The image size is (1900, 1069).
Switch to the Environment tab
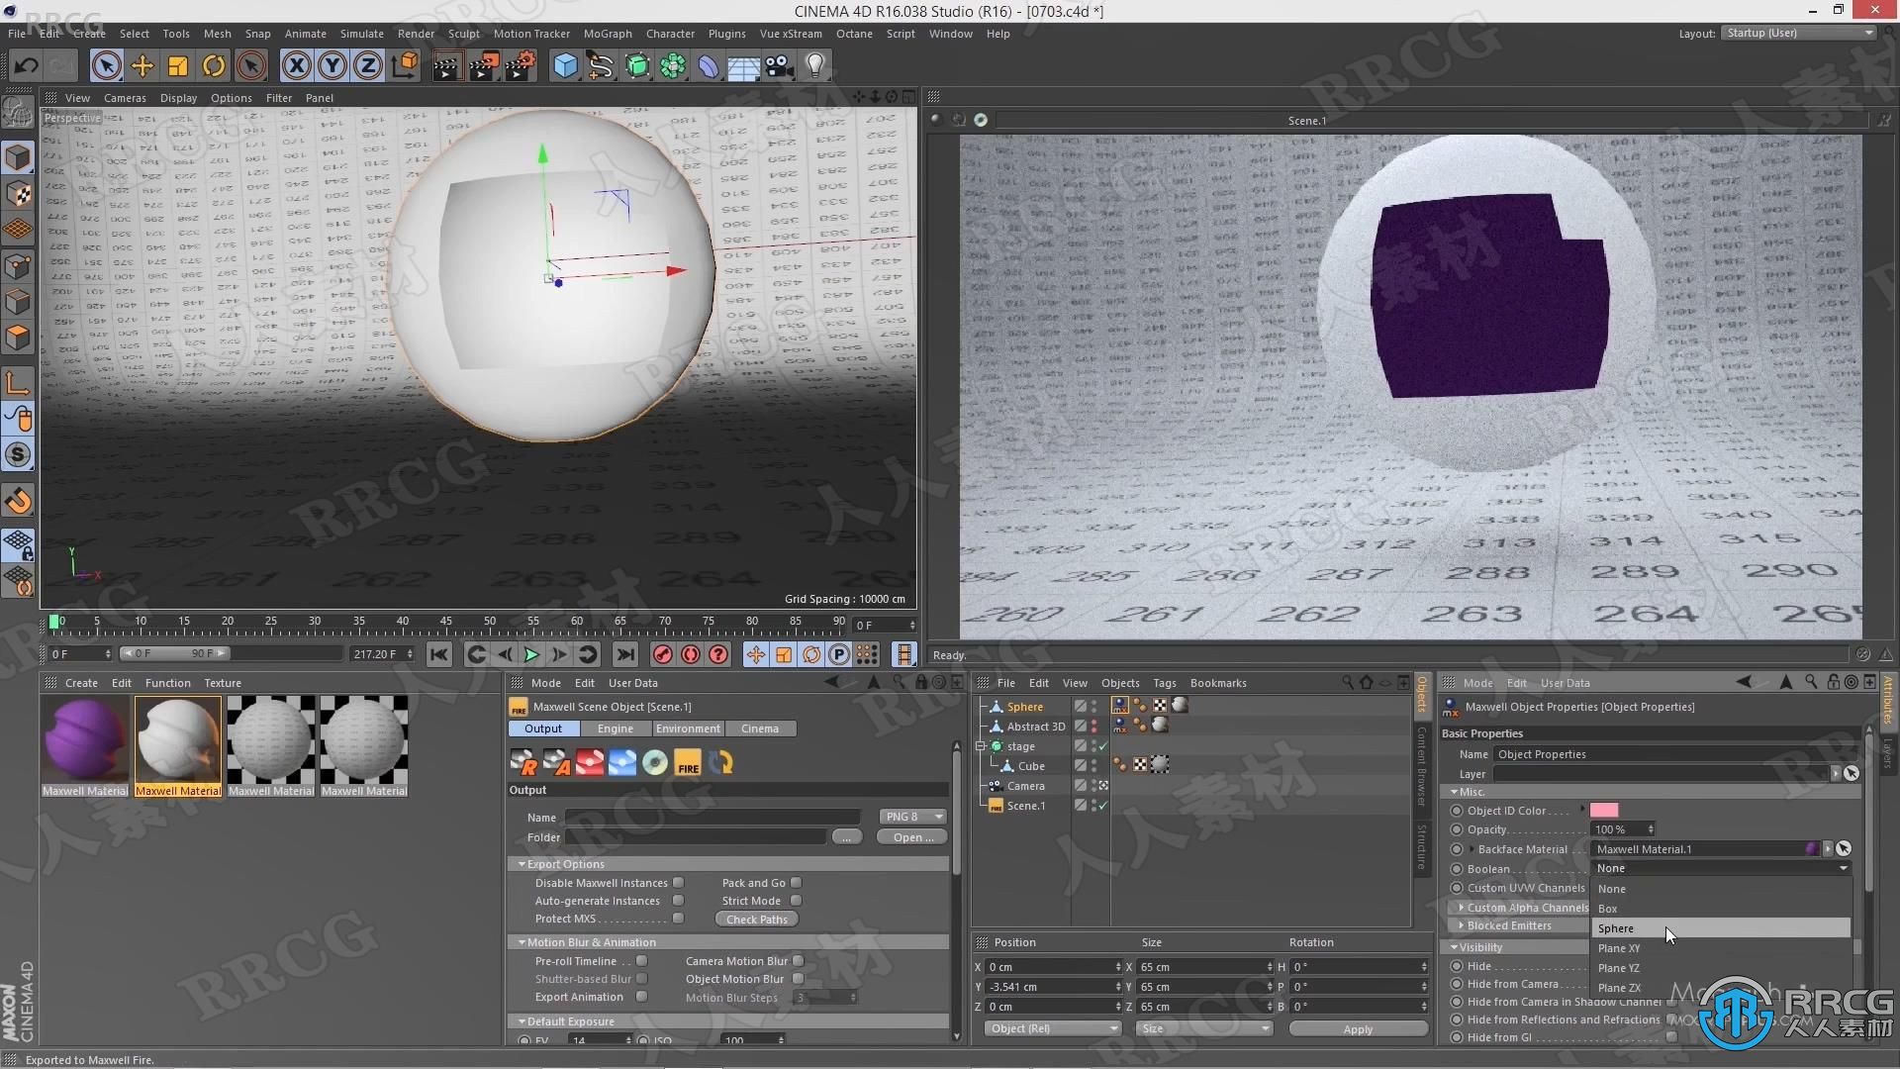pyautogui.click(x=688, y=729)
